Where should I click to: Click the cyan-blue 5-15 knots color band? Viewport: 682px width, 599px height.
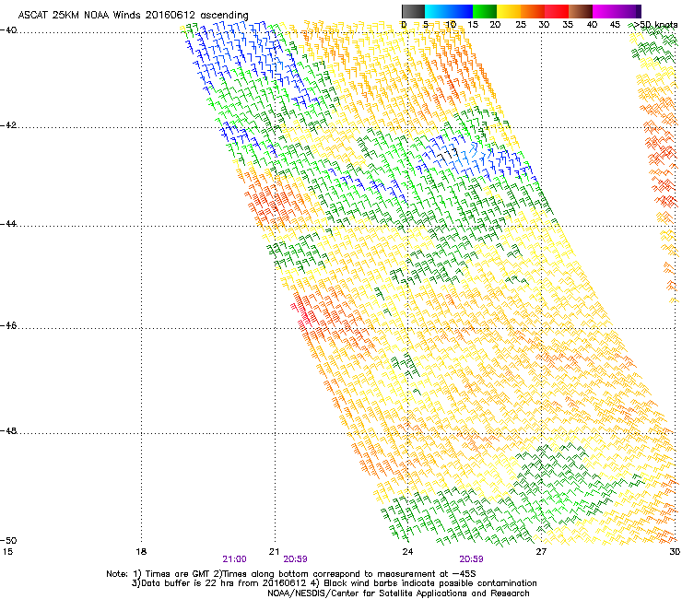pos(449,11)
